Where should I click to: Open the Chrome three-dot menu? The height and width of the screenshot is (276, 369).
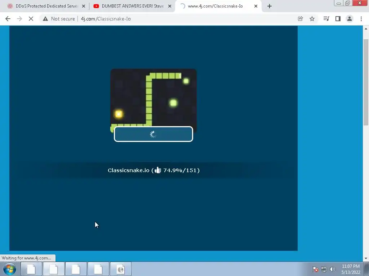[361, 19]
